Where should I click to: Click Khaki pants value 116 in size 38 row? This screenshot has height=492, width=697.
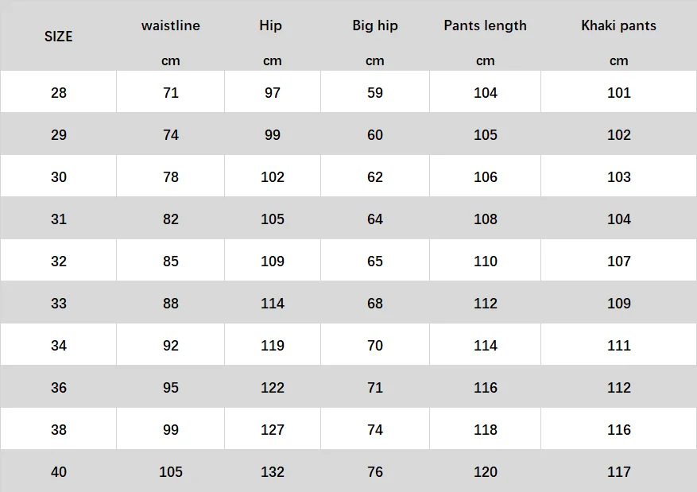point(619,430)
